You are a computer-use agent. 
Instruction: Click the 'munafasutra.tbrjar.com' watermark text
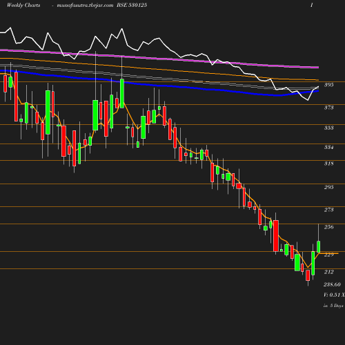(85, 6)
